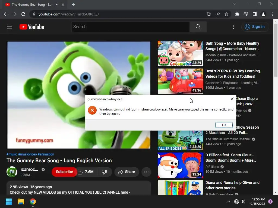The width and height of the screenshot is (278, 208).
Task: Click the #musicvideo hashtag
Action: click(27, 154)
